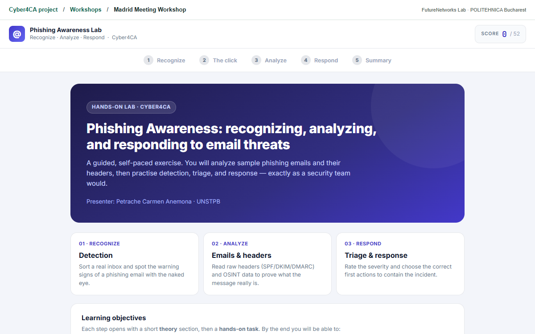Open the 03 Respond Triage & response card
The image size is (535, 334).
coord(400,264)
